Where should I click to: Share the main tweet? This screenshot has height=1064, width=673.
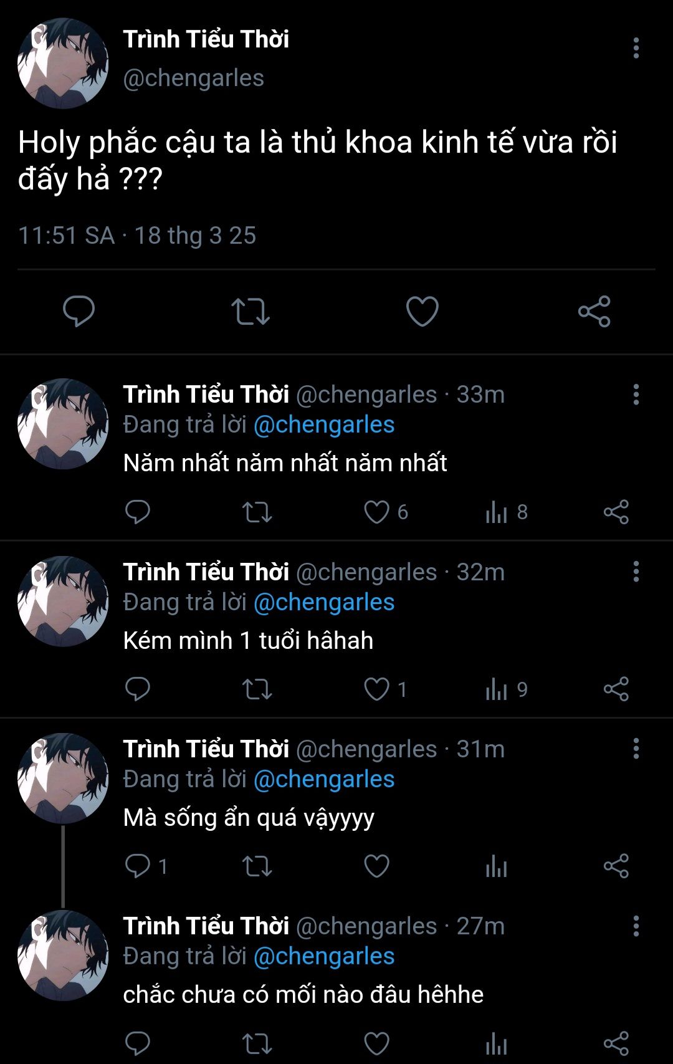coord(594,311)
